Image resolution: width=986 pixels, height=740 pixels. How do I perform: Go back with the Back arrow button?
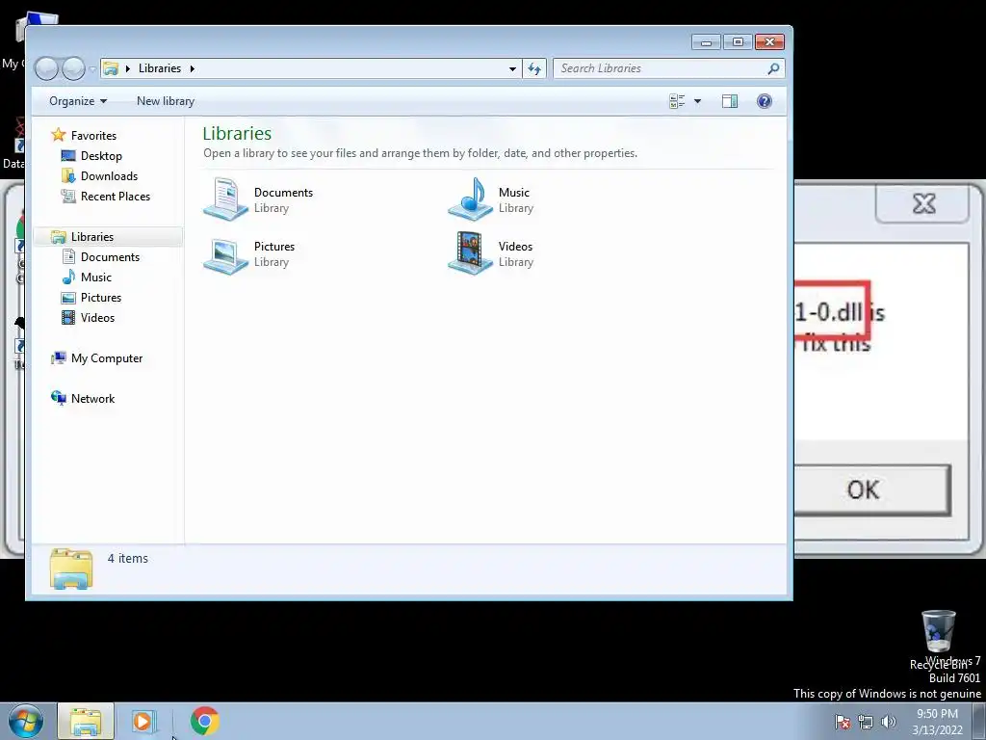pyautogui.click(x=46, y=68)
